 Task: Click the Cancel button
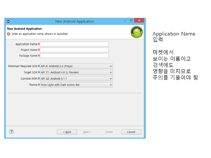tap(131, 132)
